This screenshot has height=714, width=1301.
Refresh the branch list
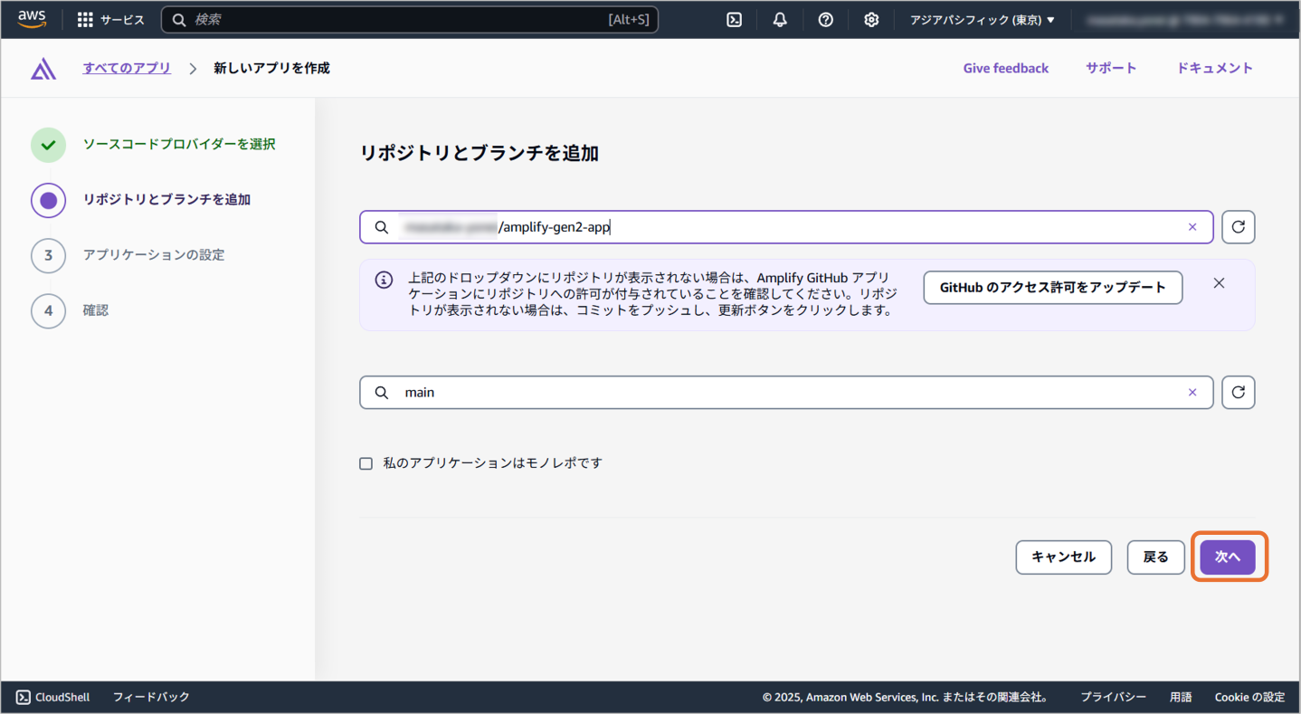pos(1238,392)
